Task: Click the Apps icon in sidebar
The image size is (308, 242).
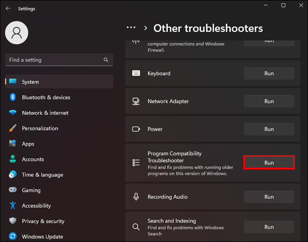Action: pyautogui.click(x=13, y=144)
